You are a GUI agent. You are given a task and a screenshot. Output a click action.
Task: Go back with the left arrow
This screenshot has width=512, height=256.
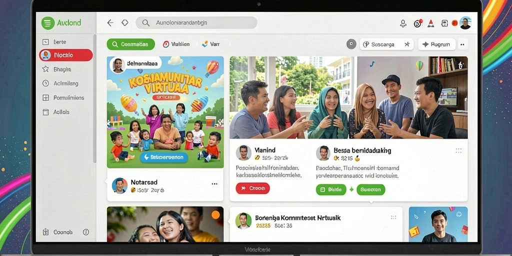(110, 23)
